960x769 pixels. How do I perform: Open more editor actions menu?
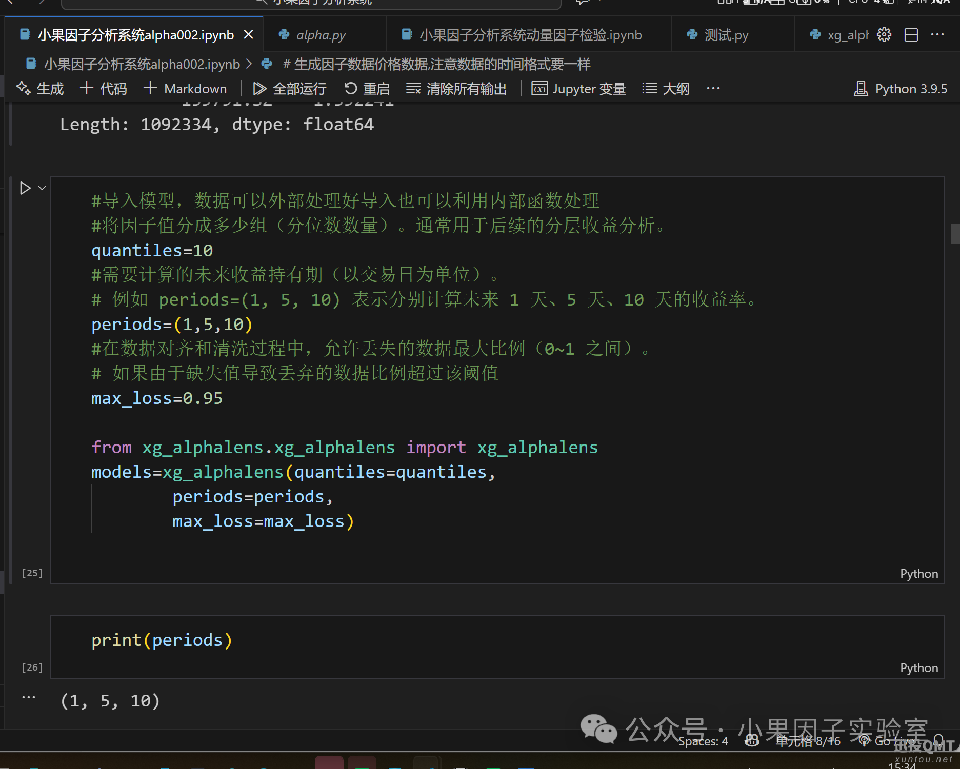[937, 35]
